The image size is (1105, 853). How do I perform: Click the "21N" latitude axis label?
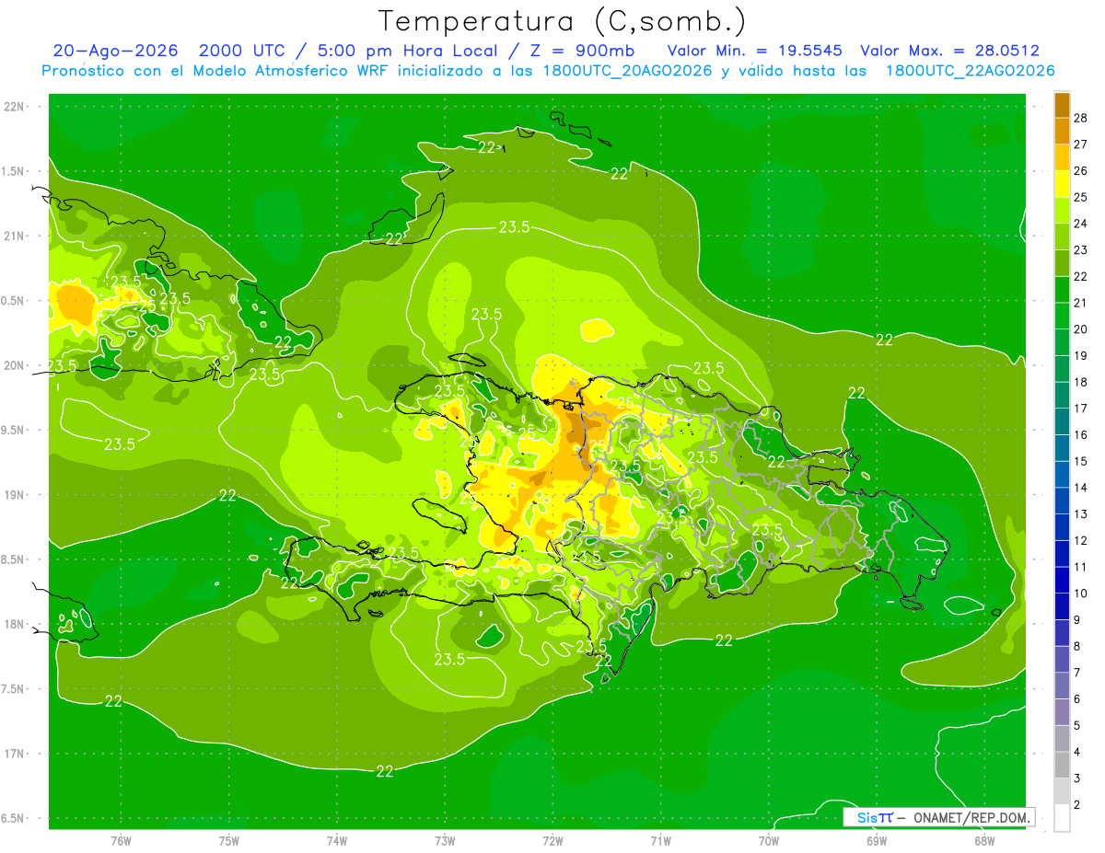coord(15,236)
